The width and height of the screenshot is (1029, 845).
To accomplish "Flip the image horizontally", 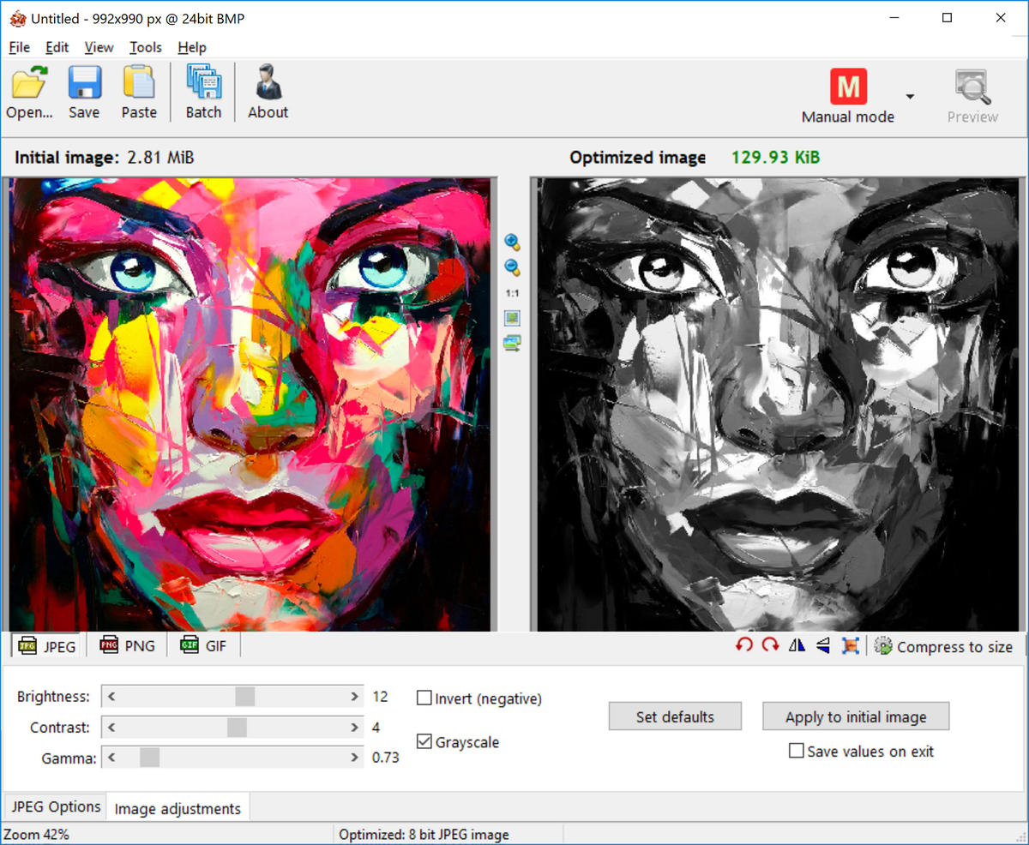I will pyautogui.click(x=797, y=645).
